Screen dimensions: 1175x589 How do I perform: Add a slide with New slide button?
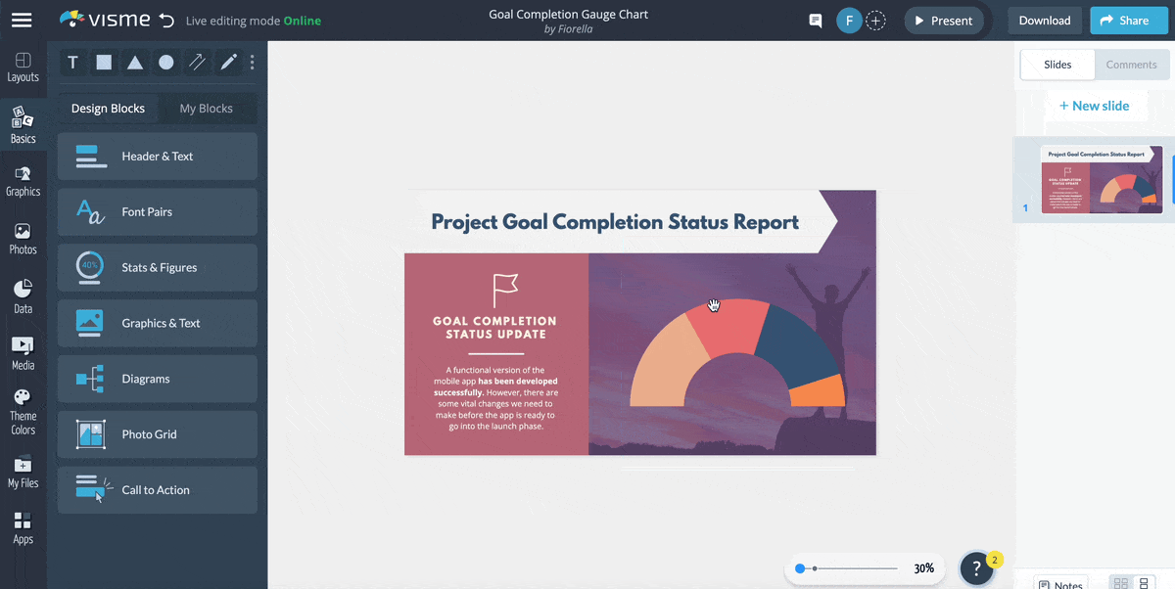click(x=1095, y=105)
